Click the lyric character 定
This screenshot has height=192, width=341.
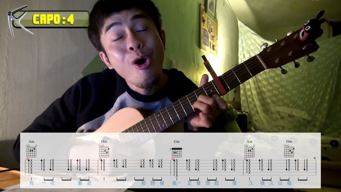(189, 183)
